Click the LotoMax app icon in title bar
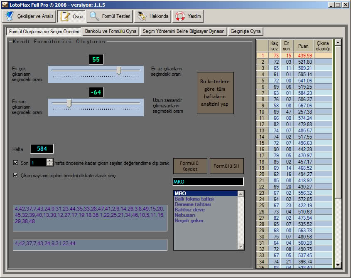 tap(5, 5)
